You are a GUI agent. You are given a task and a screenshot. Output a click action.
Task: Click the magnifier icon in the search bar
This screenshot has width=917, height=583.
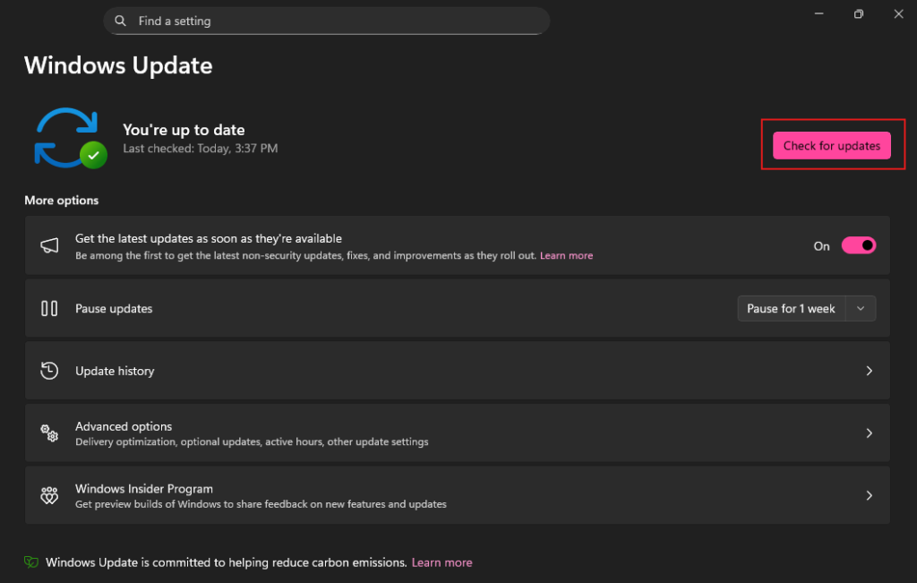[120, 20]
